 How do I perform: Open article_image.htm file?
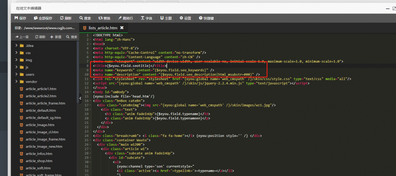[x=40, y=125]
